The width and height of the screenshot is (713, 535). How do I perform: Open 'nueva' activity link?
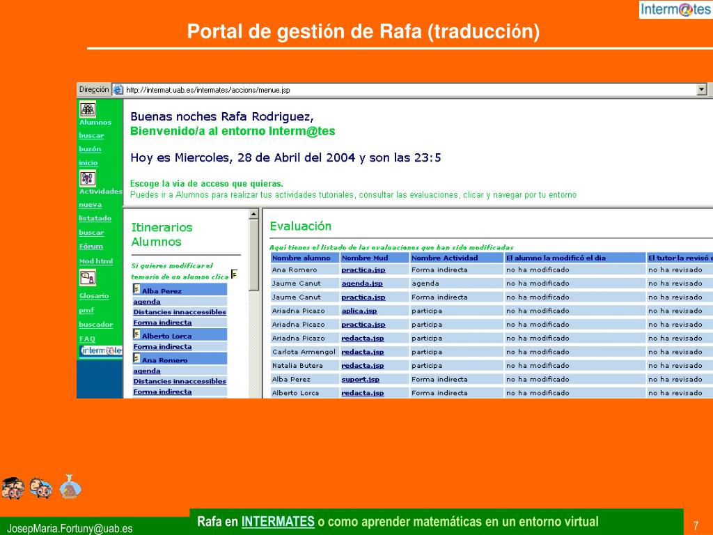90,205
